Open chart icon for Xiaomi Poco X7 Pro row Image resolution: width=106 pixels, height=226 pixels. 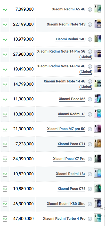coord(5,159)
